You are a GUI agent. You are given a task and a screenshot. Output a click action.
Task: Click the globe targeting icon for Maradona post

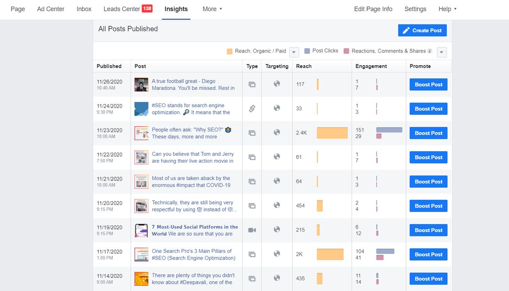click(277, 84)
